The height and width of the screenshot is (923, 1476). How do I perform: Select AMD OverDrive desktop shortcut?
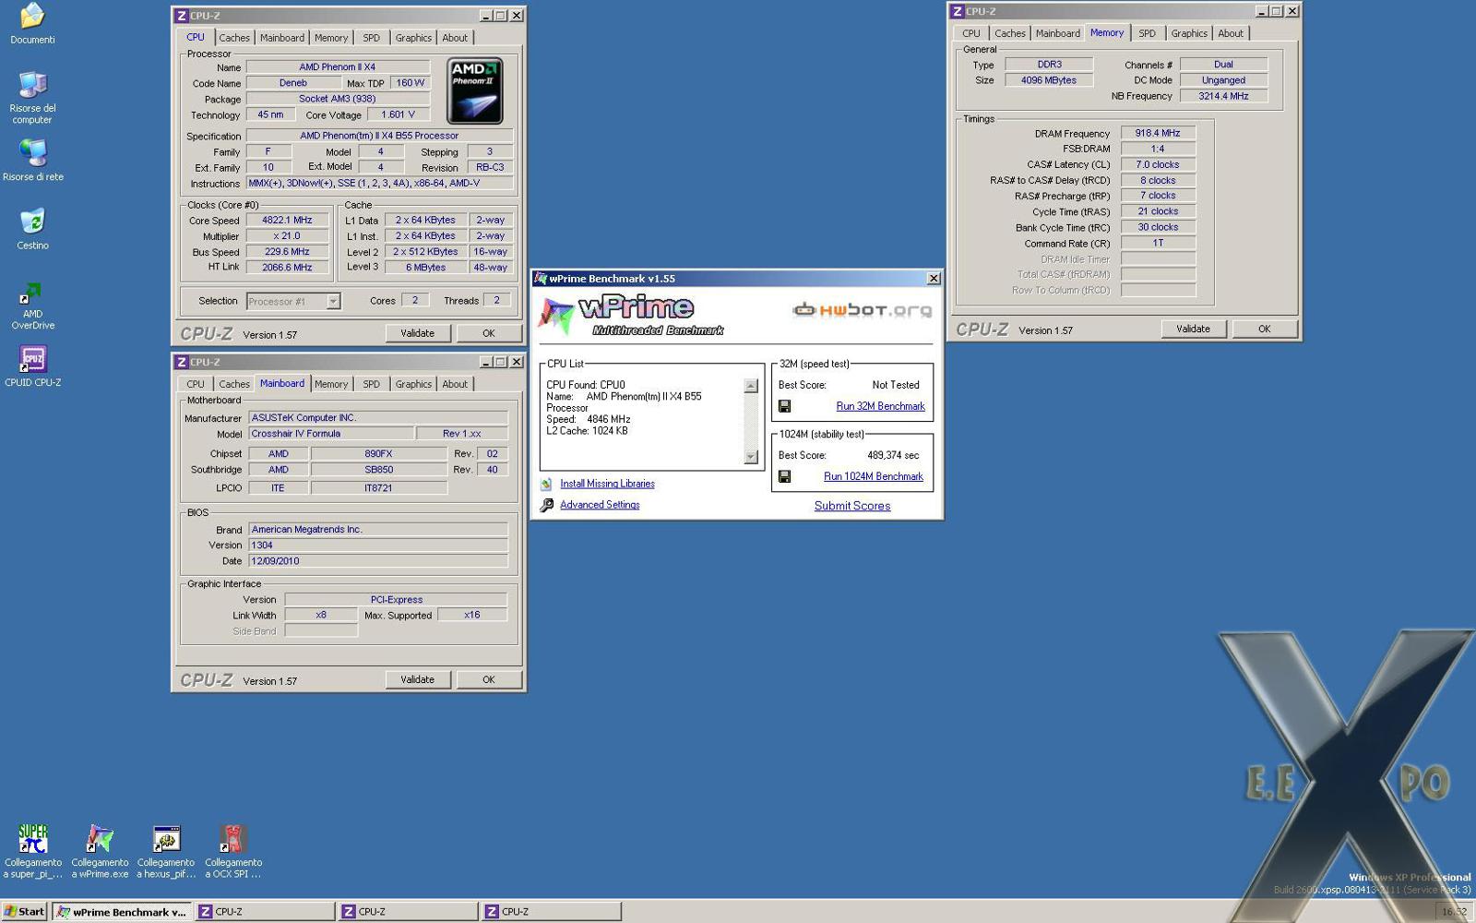(x=32, y=292)
